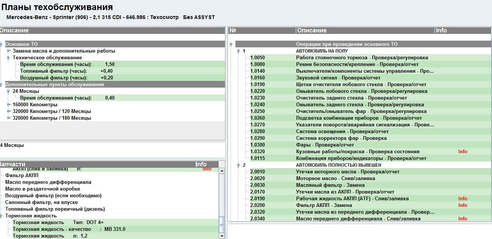492x239 pixels.
Task: Collapse section 2 АВТОМОБИЛЬ ПОЛНОСТЬЮ ВЫВЕШЕН
Action: tap(238, 165)
